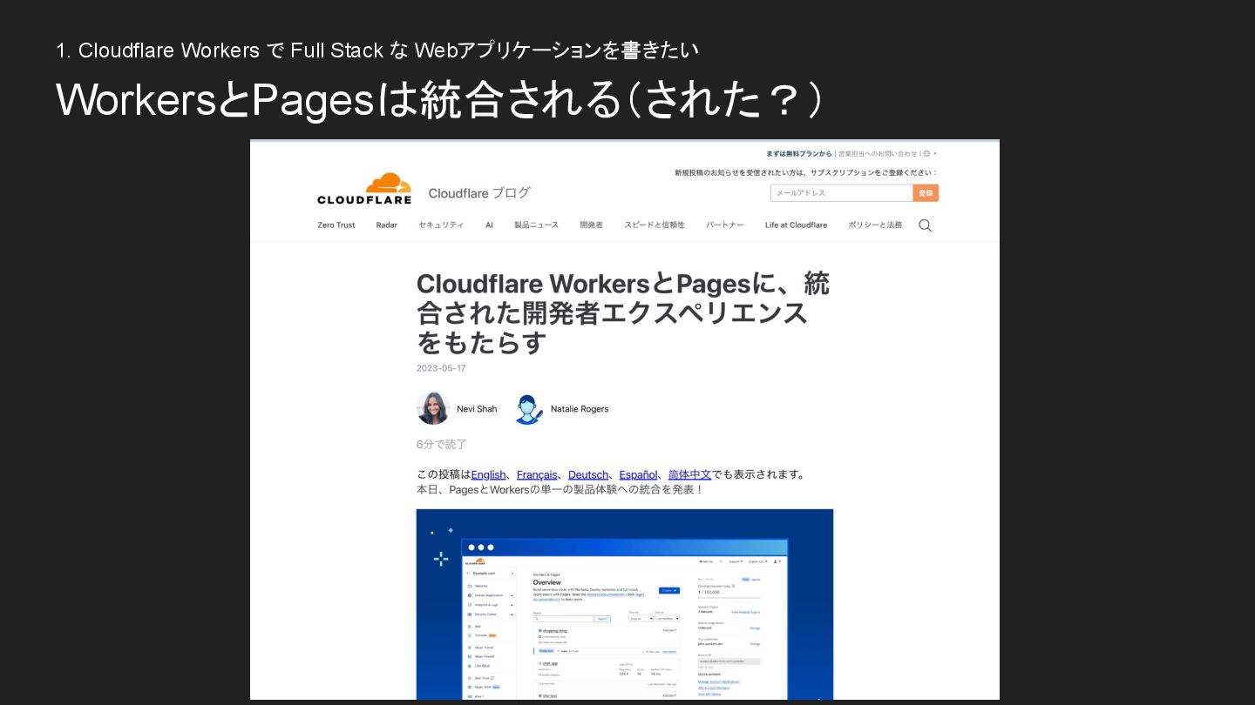Screen dimensions: 1255x705
Task: Open the blog search magnifier icon
Action: pyautogui.click(x=925, y=225)
